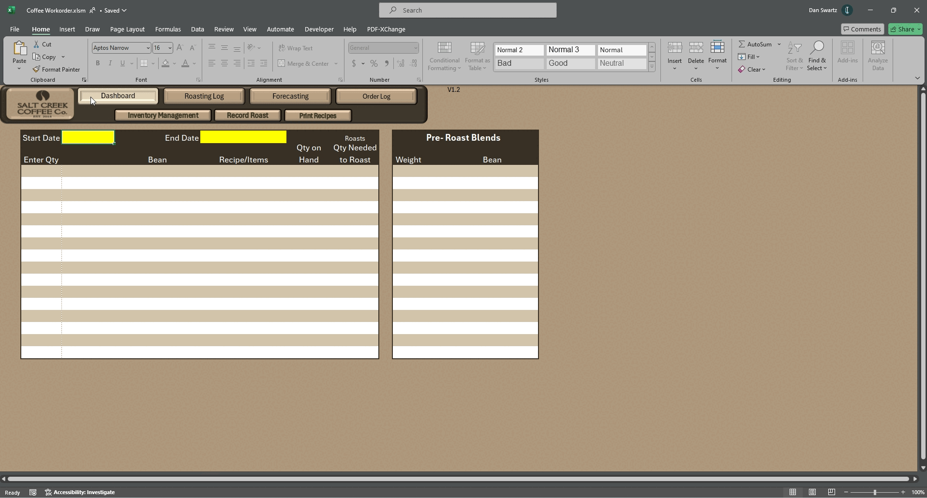Toggle Center alignment

pyautogui.click(x=224, y=63)
